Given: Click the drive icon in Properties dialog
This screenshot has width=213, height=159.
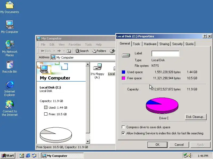Looking at the screenshot, I should pos(126,55).
